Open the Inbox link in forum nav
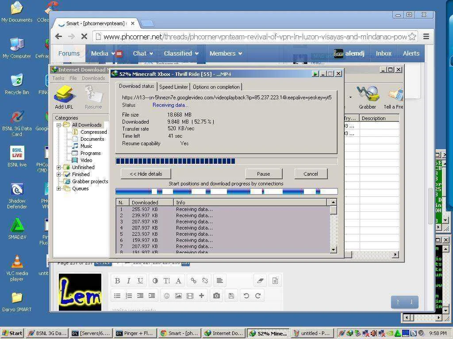Image resolution: width=453 pixels, height=339 pixels. click(384, 53)
